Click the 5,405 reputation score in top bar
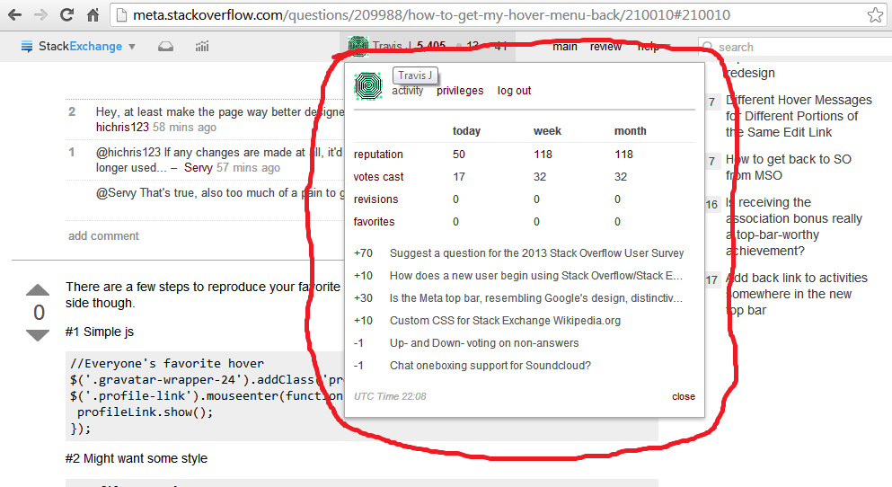892x487 pixels. pyautogui.click(x=430, y=46)
